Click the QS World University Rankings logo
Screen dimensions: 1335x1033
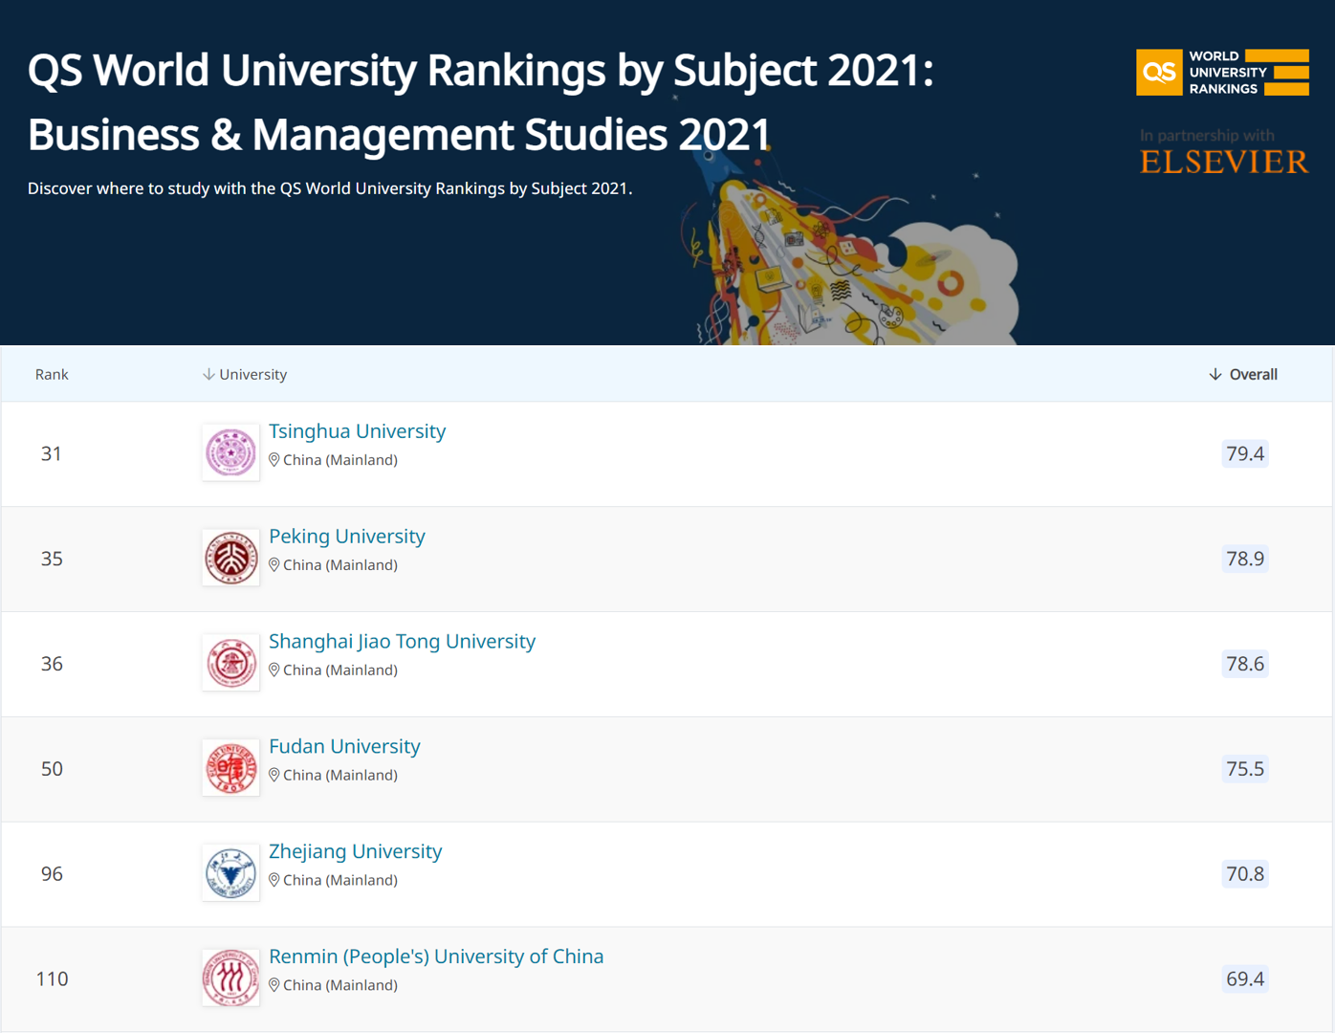coord(1222,73)
